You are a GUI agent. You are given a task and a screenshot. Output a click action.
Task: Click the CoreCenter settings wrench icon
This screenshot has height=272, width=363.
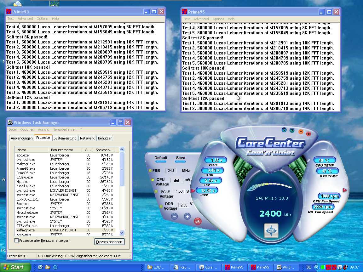(x=284, y=130)
